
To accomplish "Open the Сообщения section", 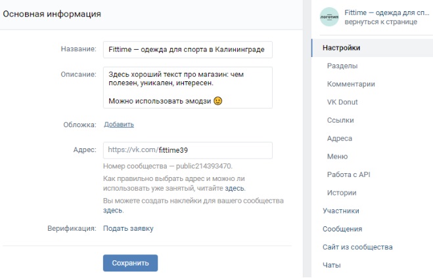I will point(342,229).
